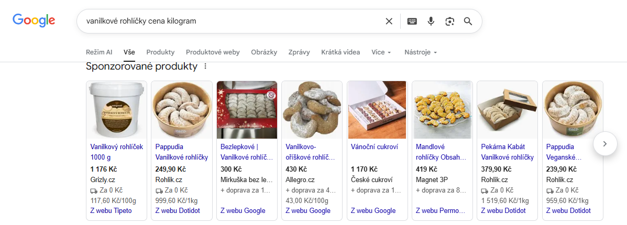Open Pekárna Kabát Vanilkové rohlíčky link
The width and height of the screenshot is (627, 225).
pyautogui.click(x=507, y=152)
